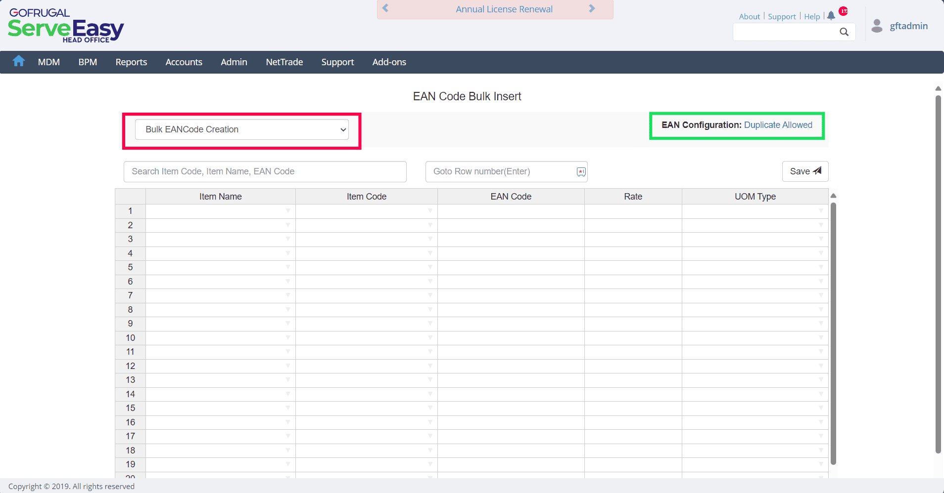944x493 pixels.
Task: Click the page scrollbar up arrow
Action: point(938,88)
